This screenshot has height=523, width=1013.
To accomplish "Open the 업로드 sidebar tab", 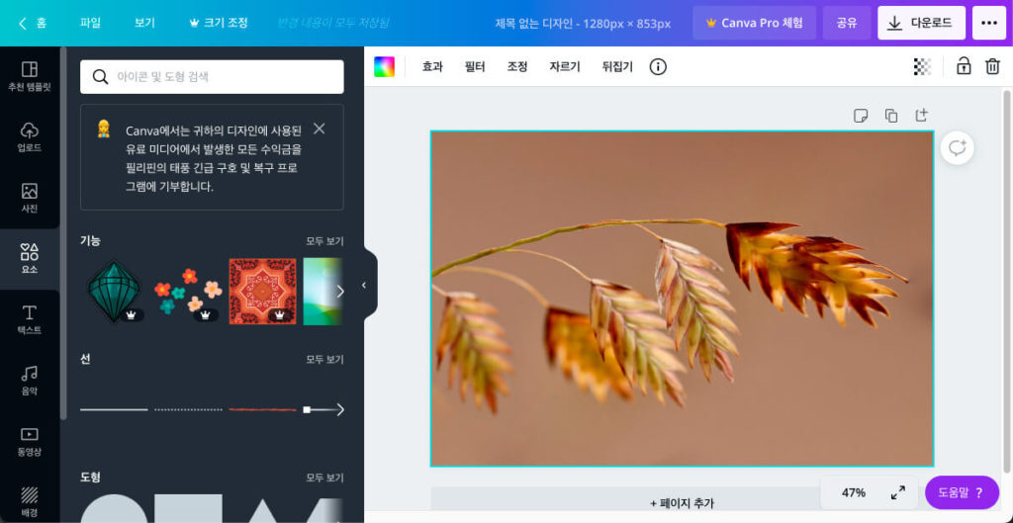I will coord(30,136).
